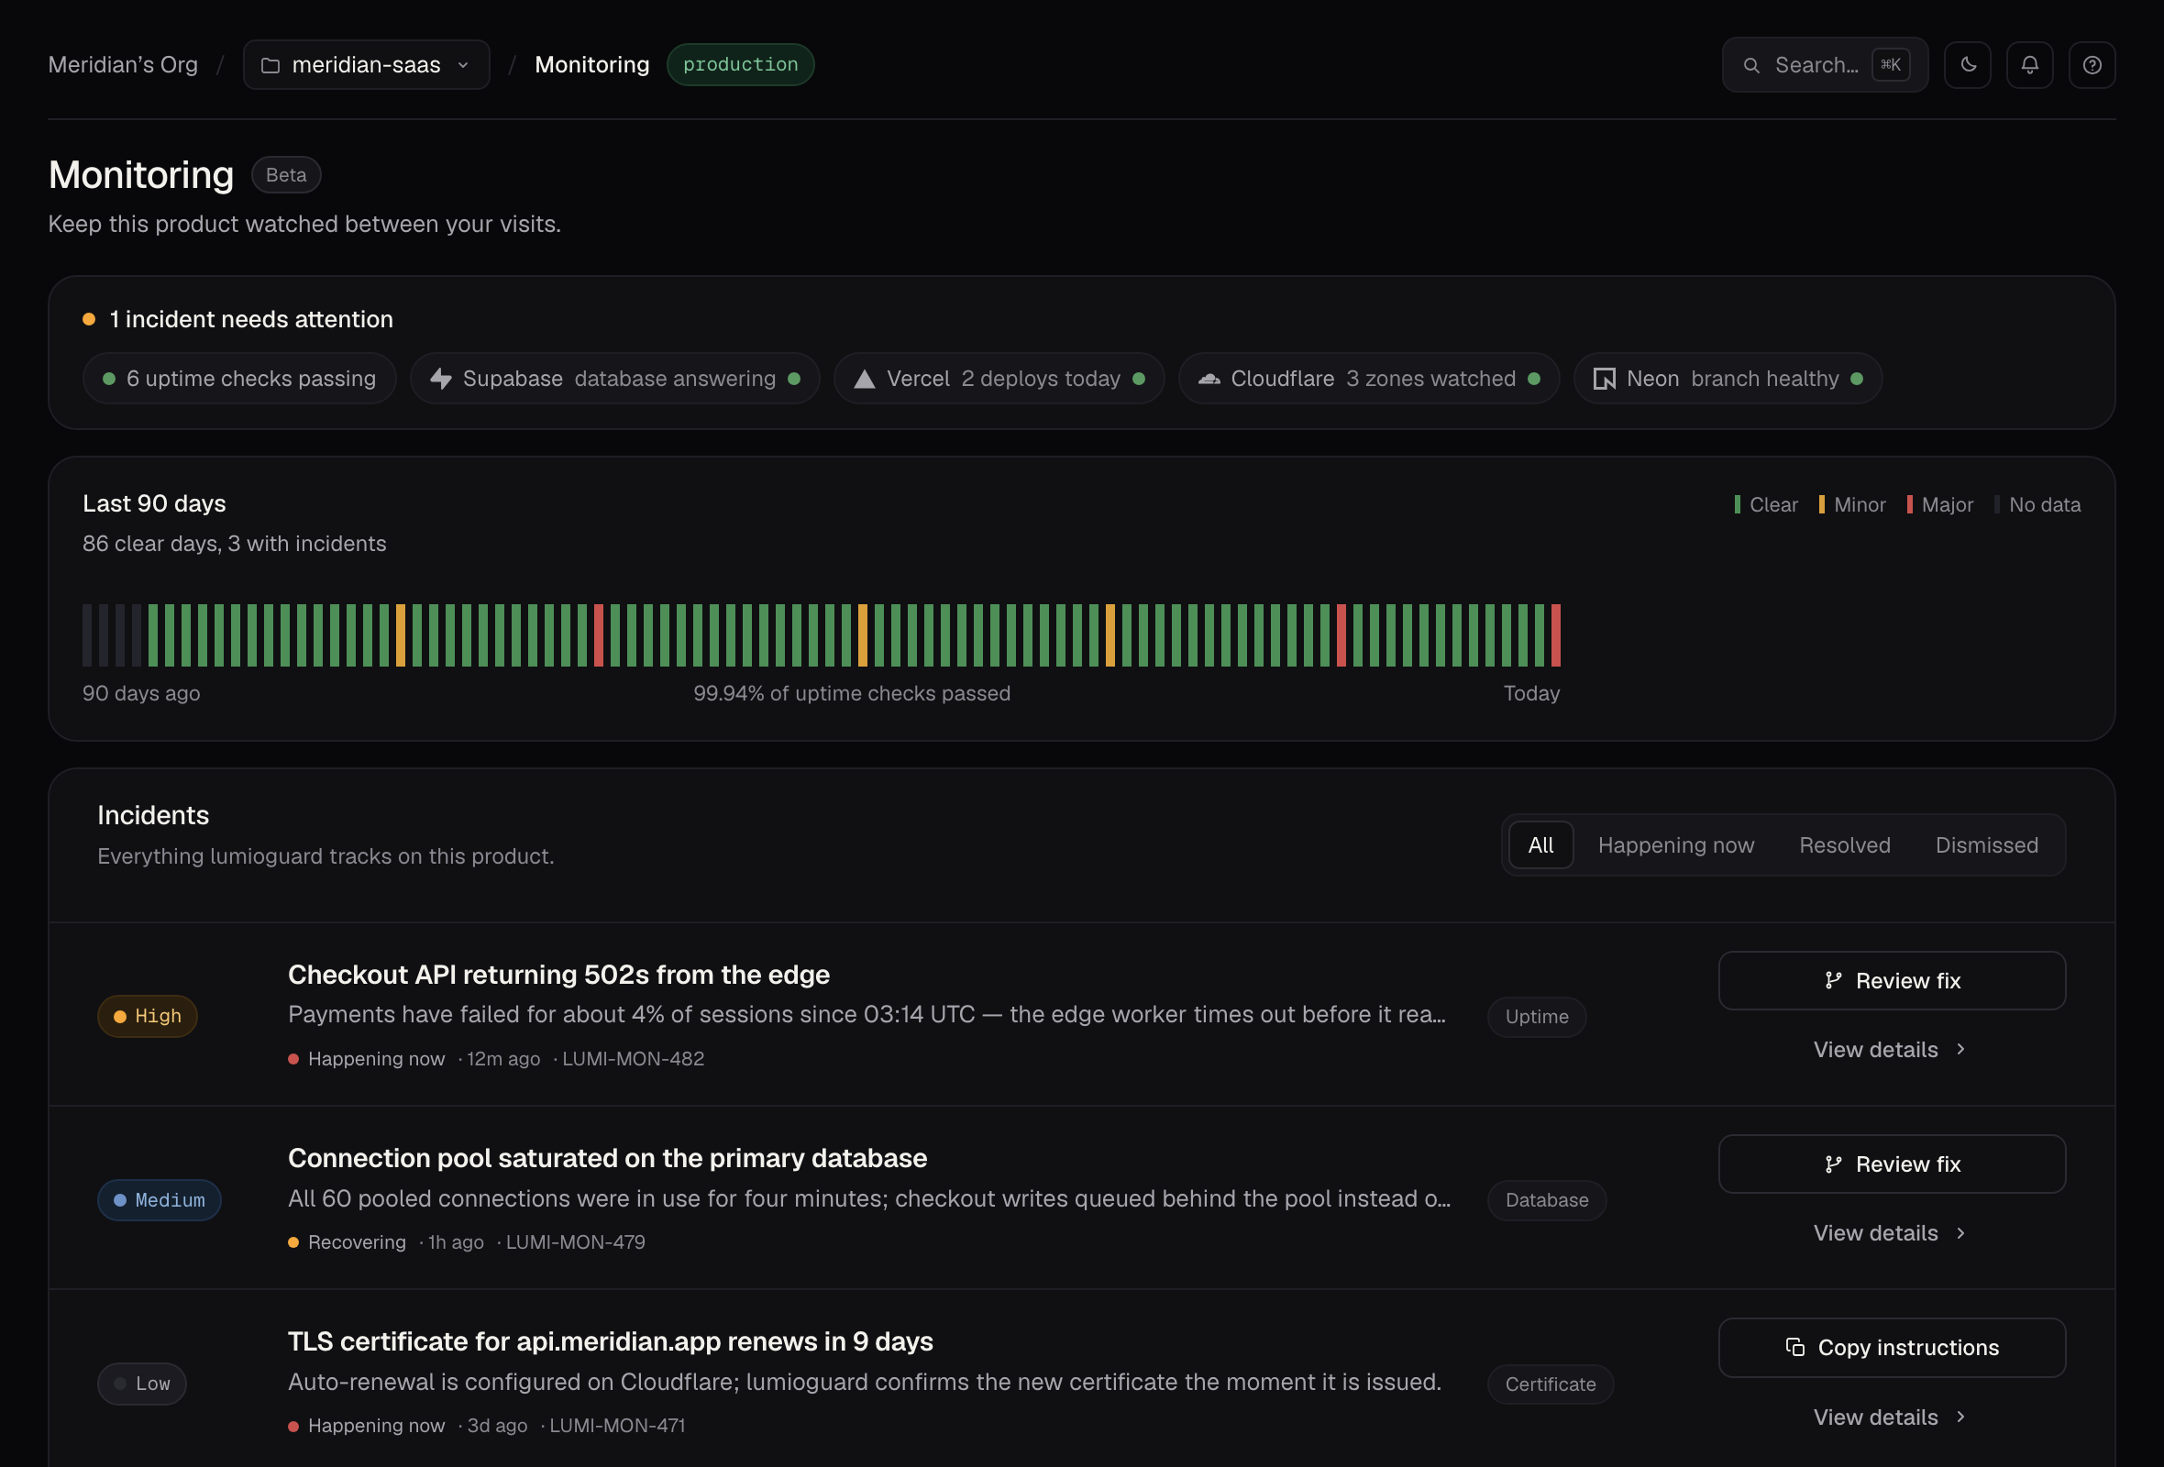Click the first orange bar in the timeline
The height and width of the screenshot is (1467, 2164).
pos(401,634)
